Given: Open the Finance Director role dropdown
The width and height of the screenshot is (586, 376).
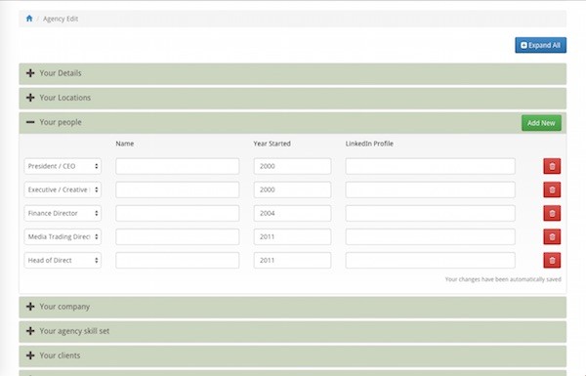Looking at the screenshot, I should click(63, 214).
